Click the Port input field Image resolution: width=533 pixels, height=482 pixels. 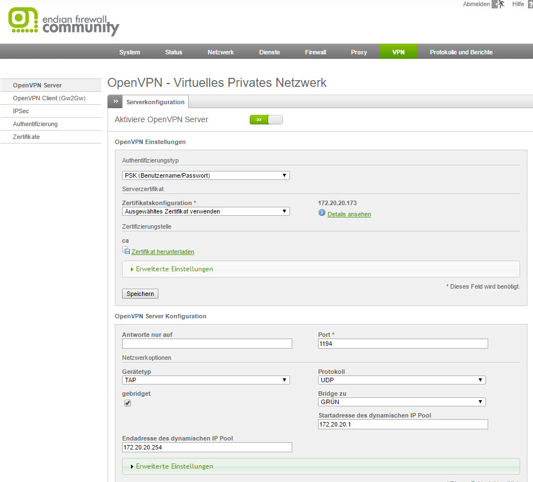(x=403, y=344)
